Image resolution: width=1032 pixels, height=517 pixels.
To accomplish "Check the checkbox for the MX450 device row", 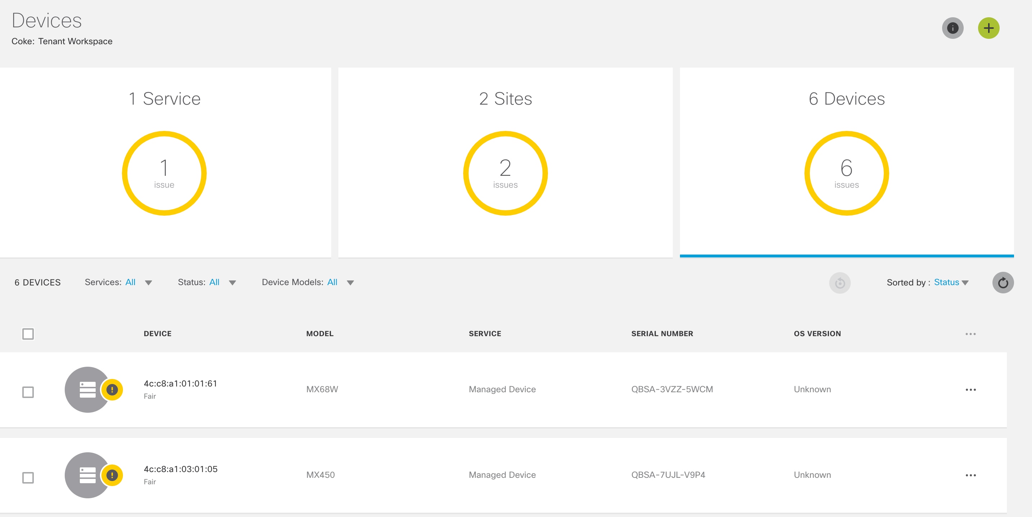I will coord(28,478).
